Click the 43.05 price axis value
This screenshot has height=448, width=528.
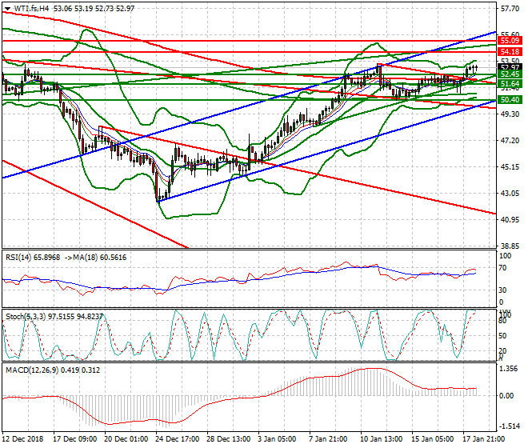click(x=510, y=194)
